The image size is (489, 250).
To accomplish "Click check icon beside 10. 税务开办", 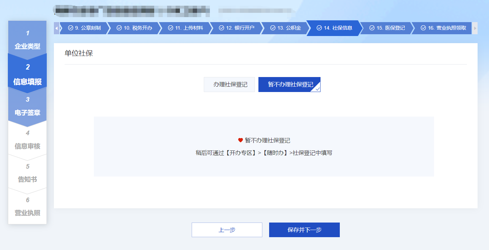I will click(119, 28).
